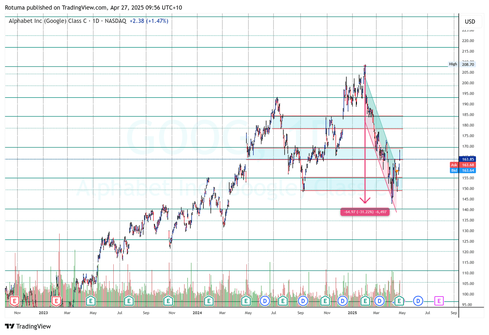Open the dividend marker from March 2025
The image size is (489, 335).
point(379,301)
